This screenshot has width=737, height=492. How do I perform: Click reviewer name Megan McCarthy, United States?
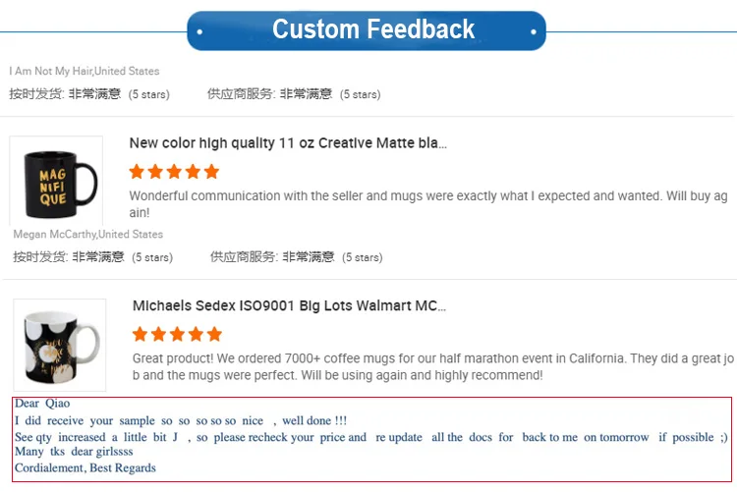88,235
